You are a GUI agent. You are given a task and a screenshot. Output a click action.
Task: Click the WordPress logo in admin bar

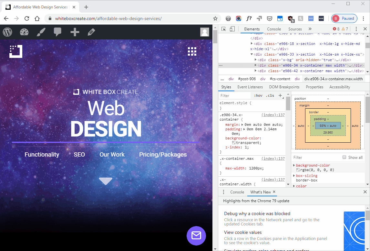(x=7, y=32)
